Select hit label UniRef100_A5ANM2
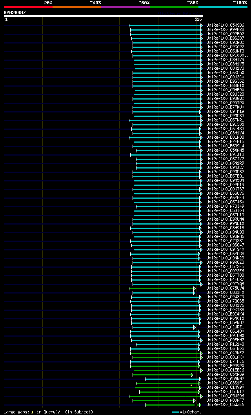The height and width of the screenshot is (415, 251). point(226,379)
